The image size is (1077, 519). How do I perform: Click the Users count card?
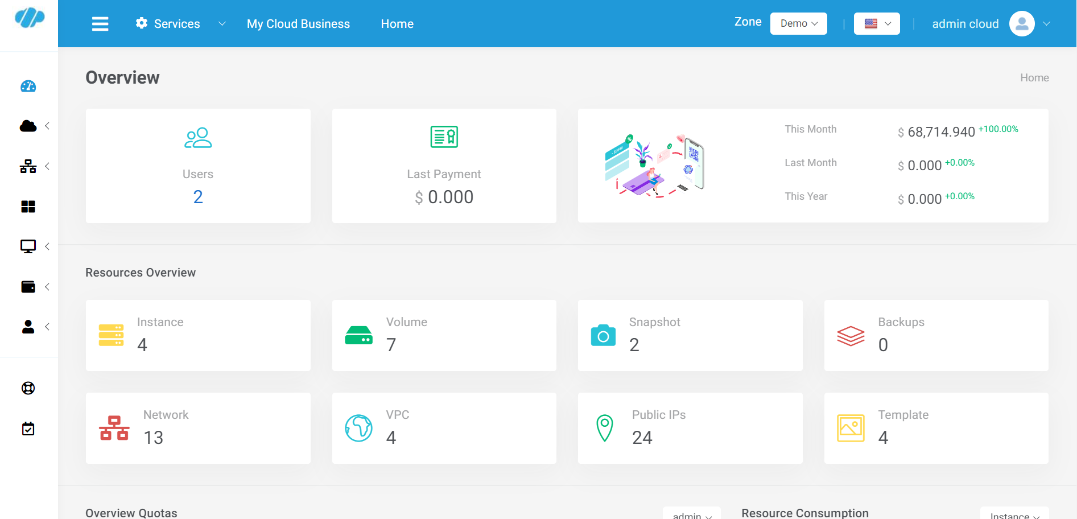click(x=198, y=166)
